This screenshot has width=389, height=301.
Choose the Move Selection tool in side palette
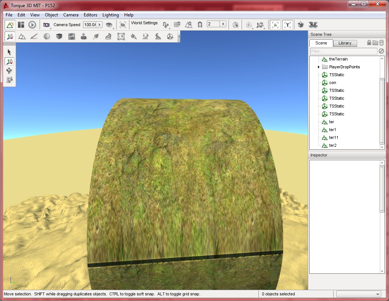(10, 61)
